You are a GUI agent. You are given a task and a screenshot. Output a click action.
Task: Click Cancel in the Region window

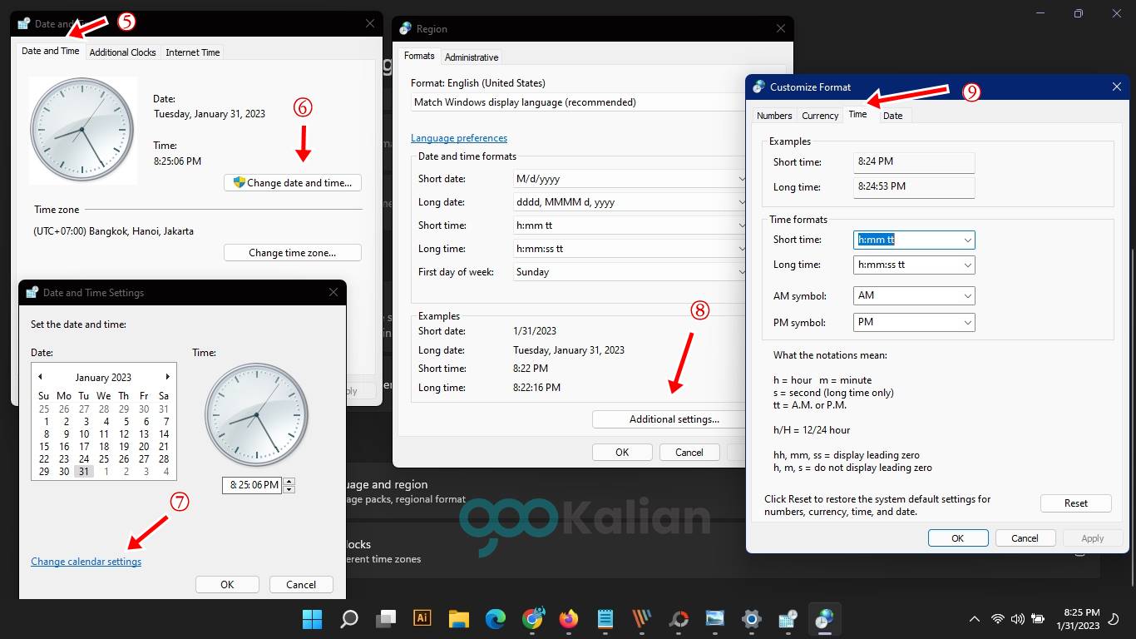pyautogui.click(x=689, y=453)
